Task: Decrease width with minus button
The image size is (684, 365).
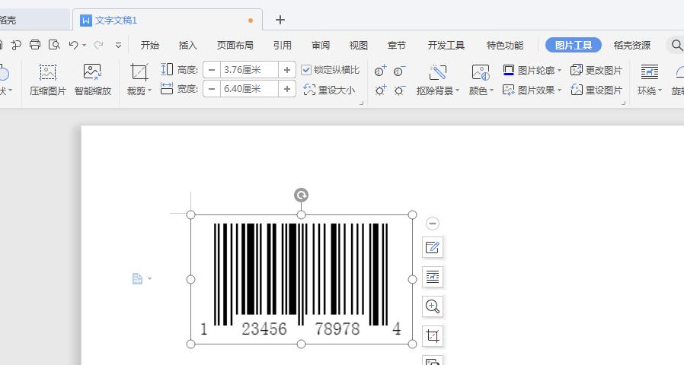Action: click(212, 89)
